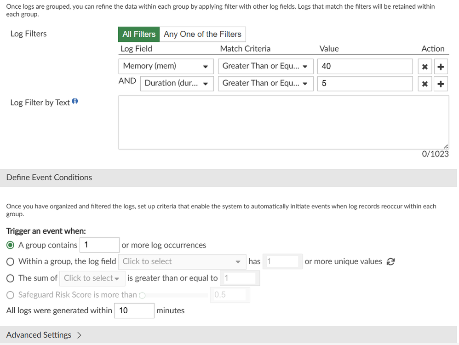Expand the Advanced Settings section
The width and height of the screenshot is (459, 345).
pos(44,335)
